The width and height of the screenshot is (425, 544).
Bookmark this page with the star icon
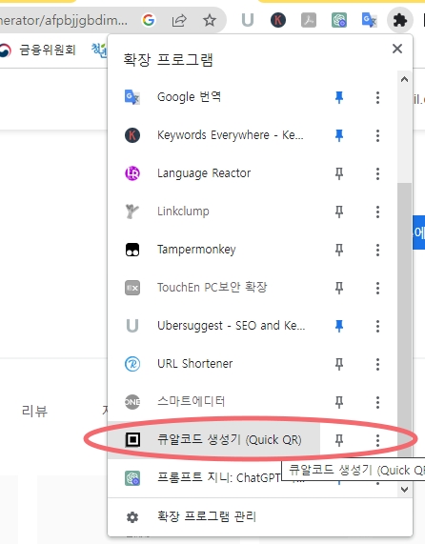pyautogui.click(x=210, y=20)
